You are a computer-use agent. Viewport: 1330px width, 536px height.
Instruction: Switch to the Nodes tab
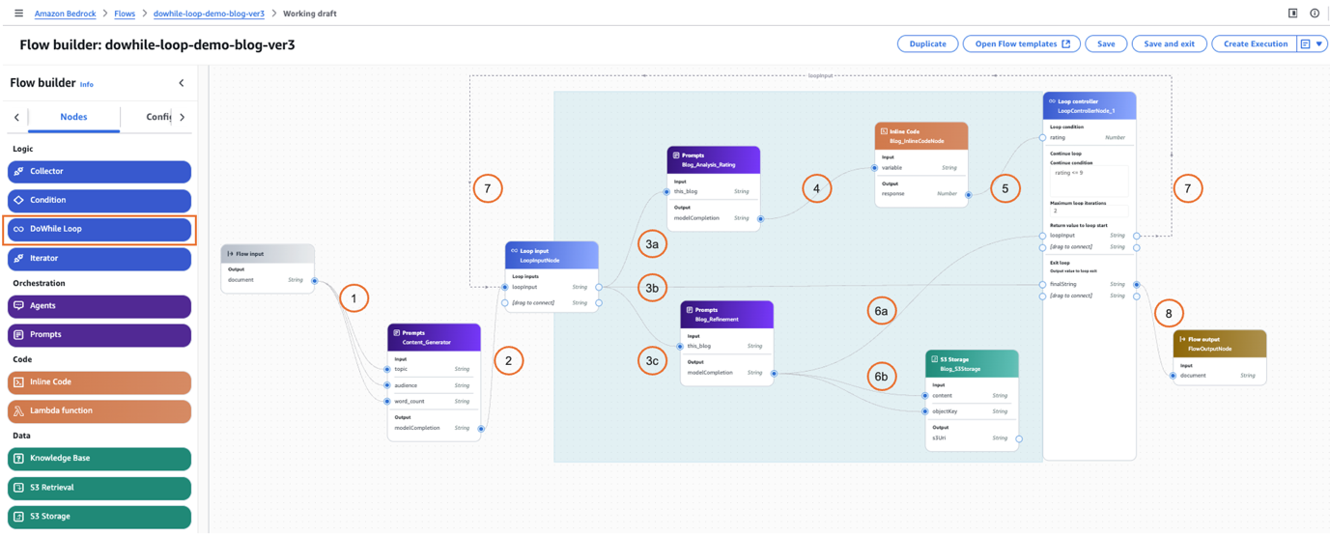click(x=73, y=117)
